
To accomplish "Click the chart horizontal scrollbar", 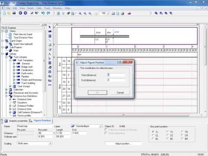I will coord(124,115).
